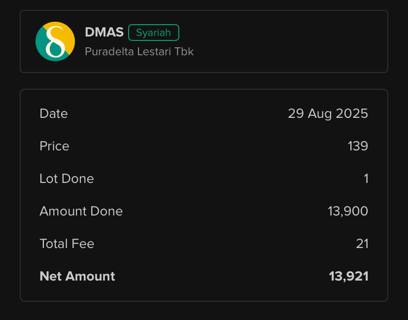The height and width of the screenshot is (320, 408).
Task: Click the bold Net Amount label
Action: pyautogui.click(x=77, y=276)
